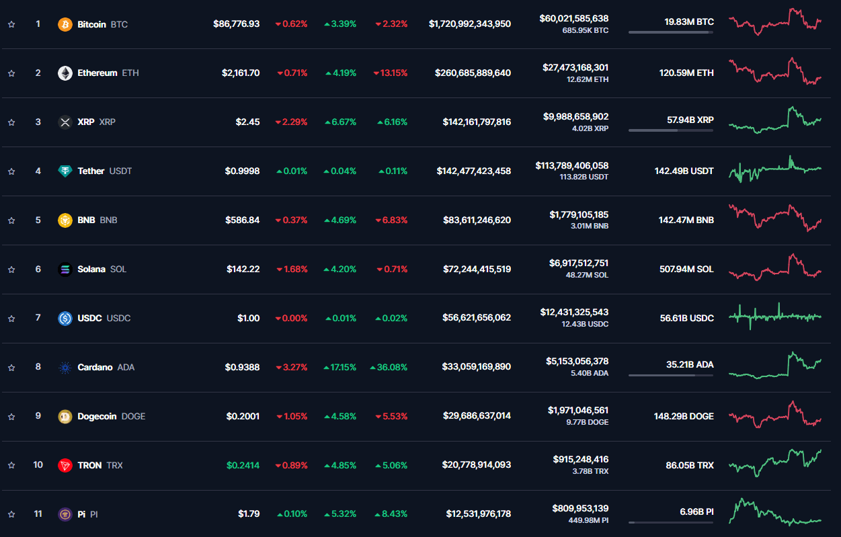
Task: Click XRP's circulating supply progress bar
Action: 671,130
